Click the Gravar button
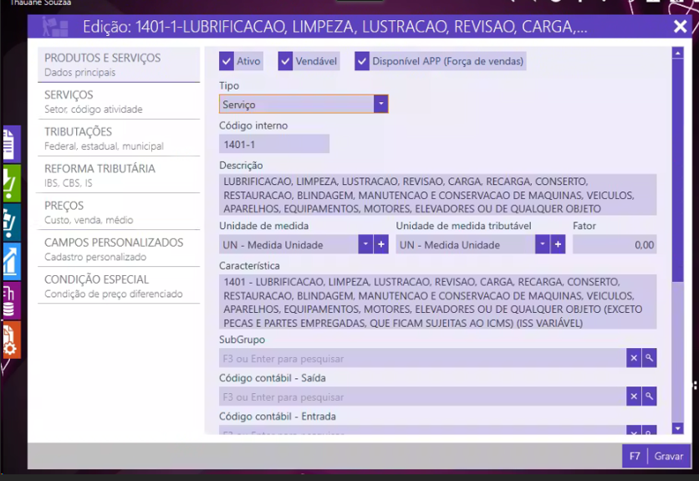The width and height of the screenshot is (699, 481). 668,457
